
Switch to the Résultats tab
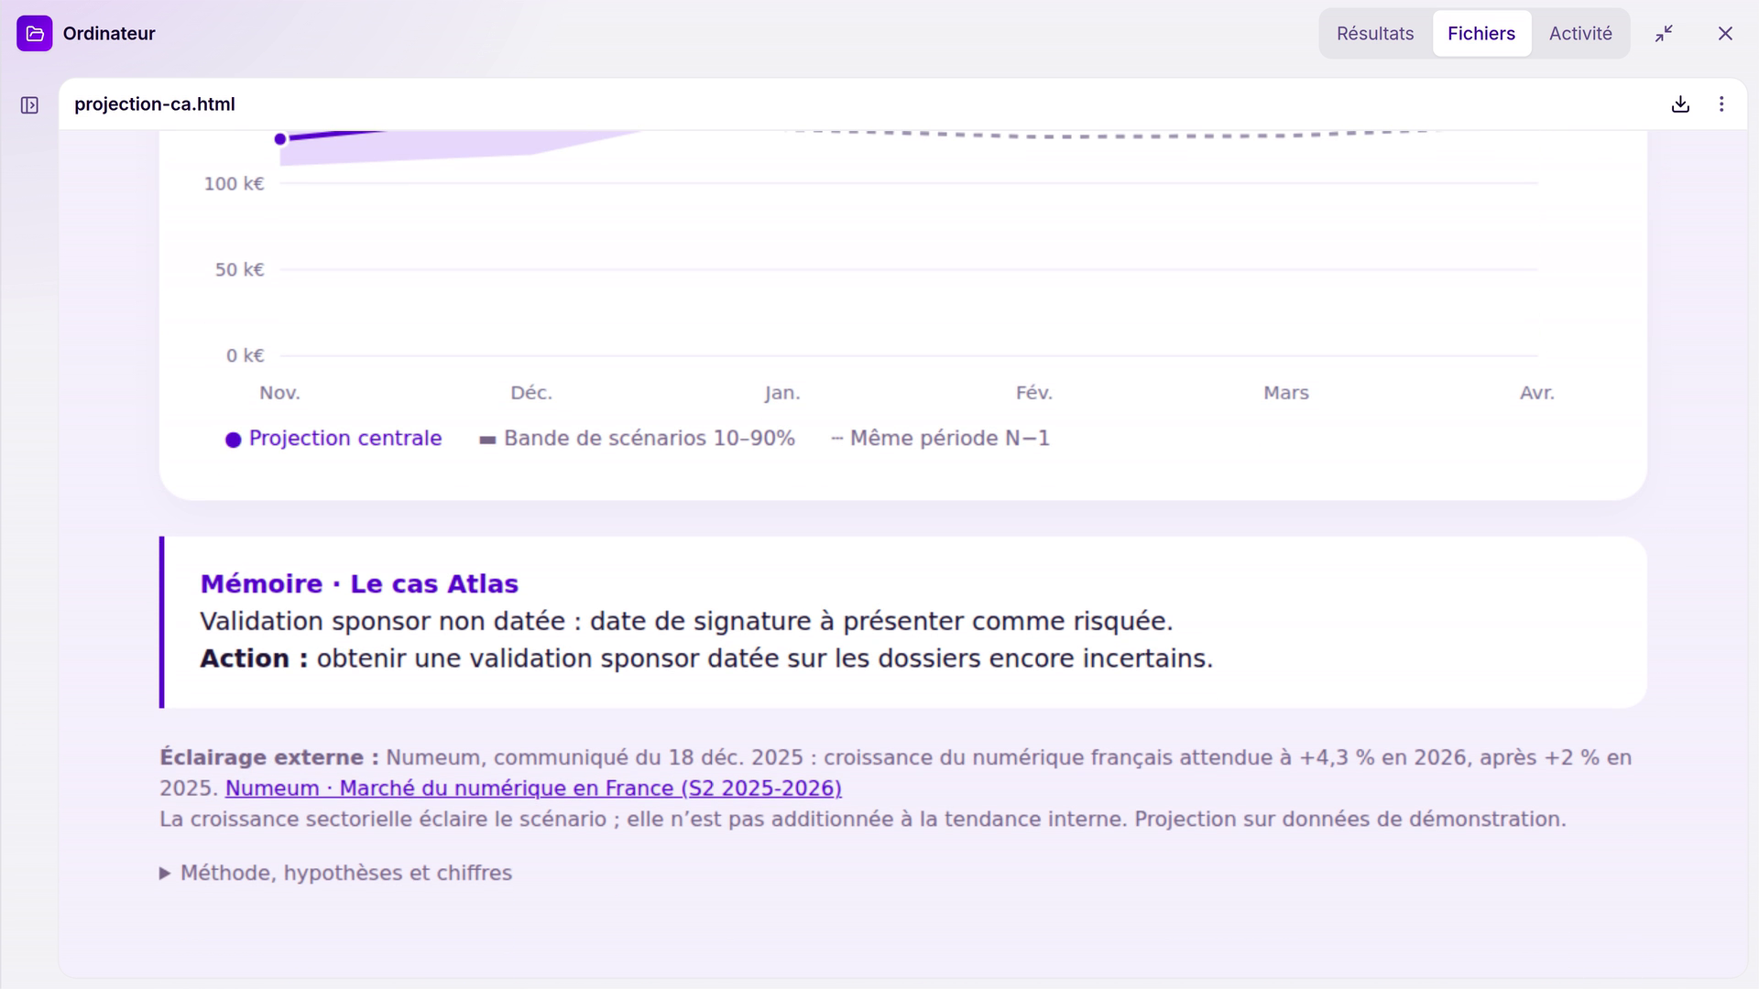point(1375,34)
